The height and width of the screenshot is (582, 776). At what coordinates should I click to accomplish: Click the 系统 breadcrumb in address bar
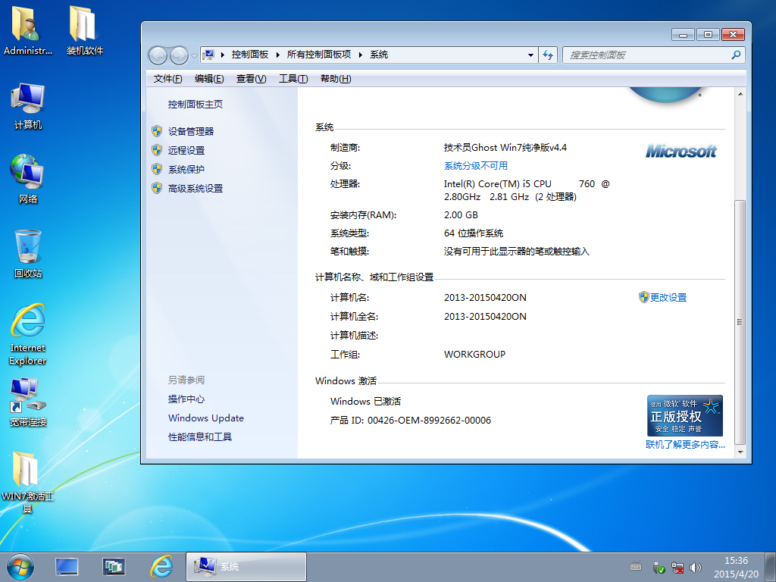click(379, 55)
